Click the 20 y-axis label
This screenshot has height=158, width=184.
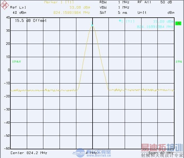coord(8,44)
